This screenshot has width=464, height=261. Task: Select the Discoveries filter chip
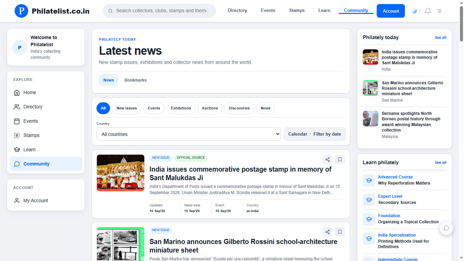[239, 108]
